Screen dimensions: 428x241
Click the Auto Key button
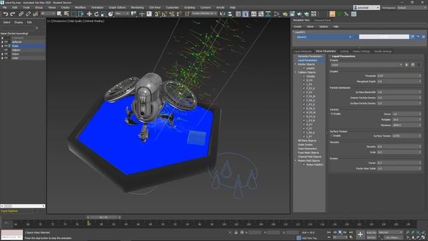[371, 232]
